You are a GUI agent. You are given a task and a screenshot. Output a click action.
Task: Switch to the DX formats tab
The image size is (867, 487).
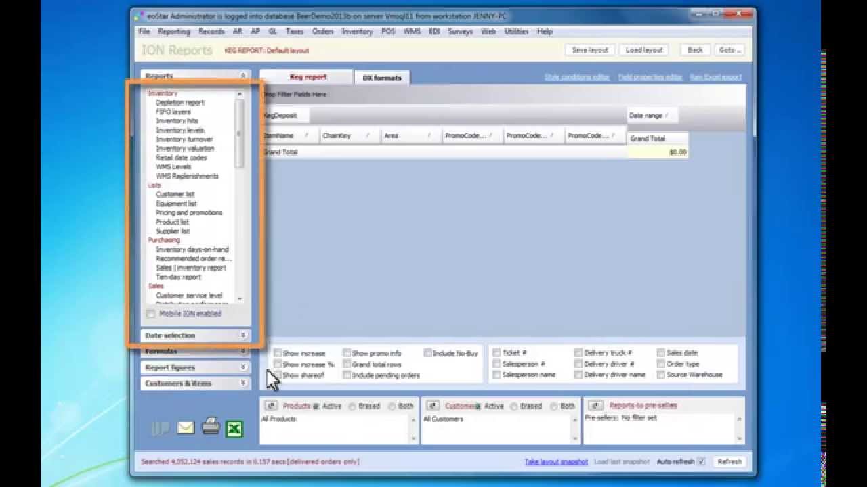(382, 78)
